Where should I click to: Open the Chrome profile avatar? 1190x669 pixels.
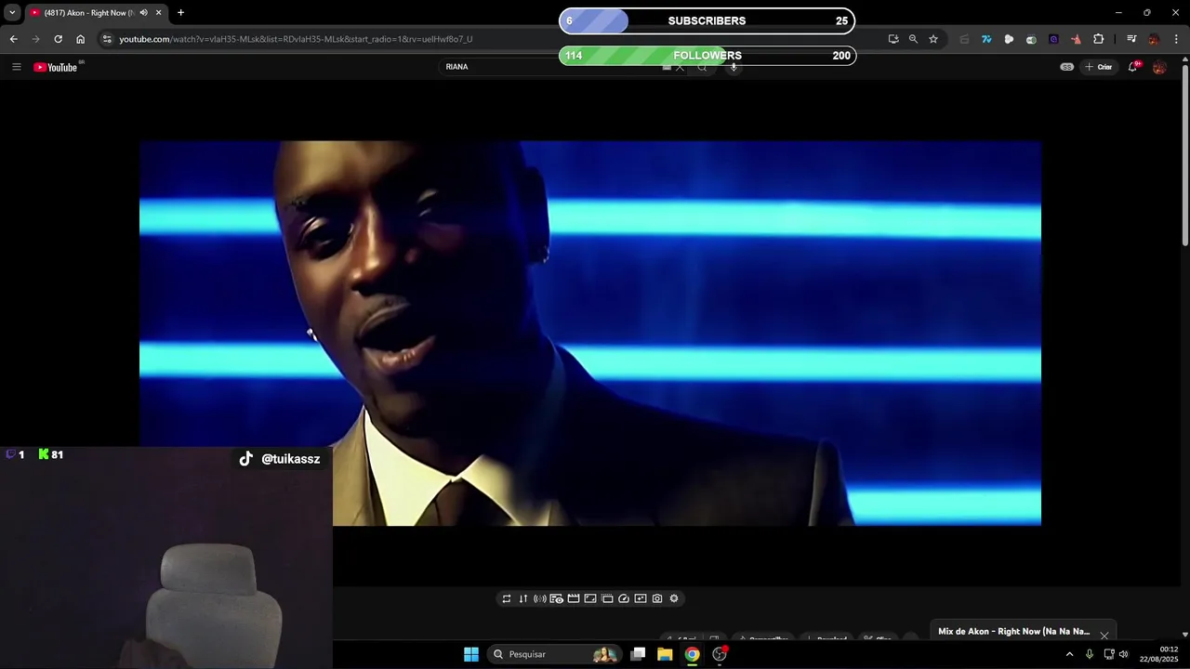1154,39
